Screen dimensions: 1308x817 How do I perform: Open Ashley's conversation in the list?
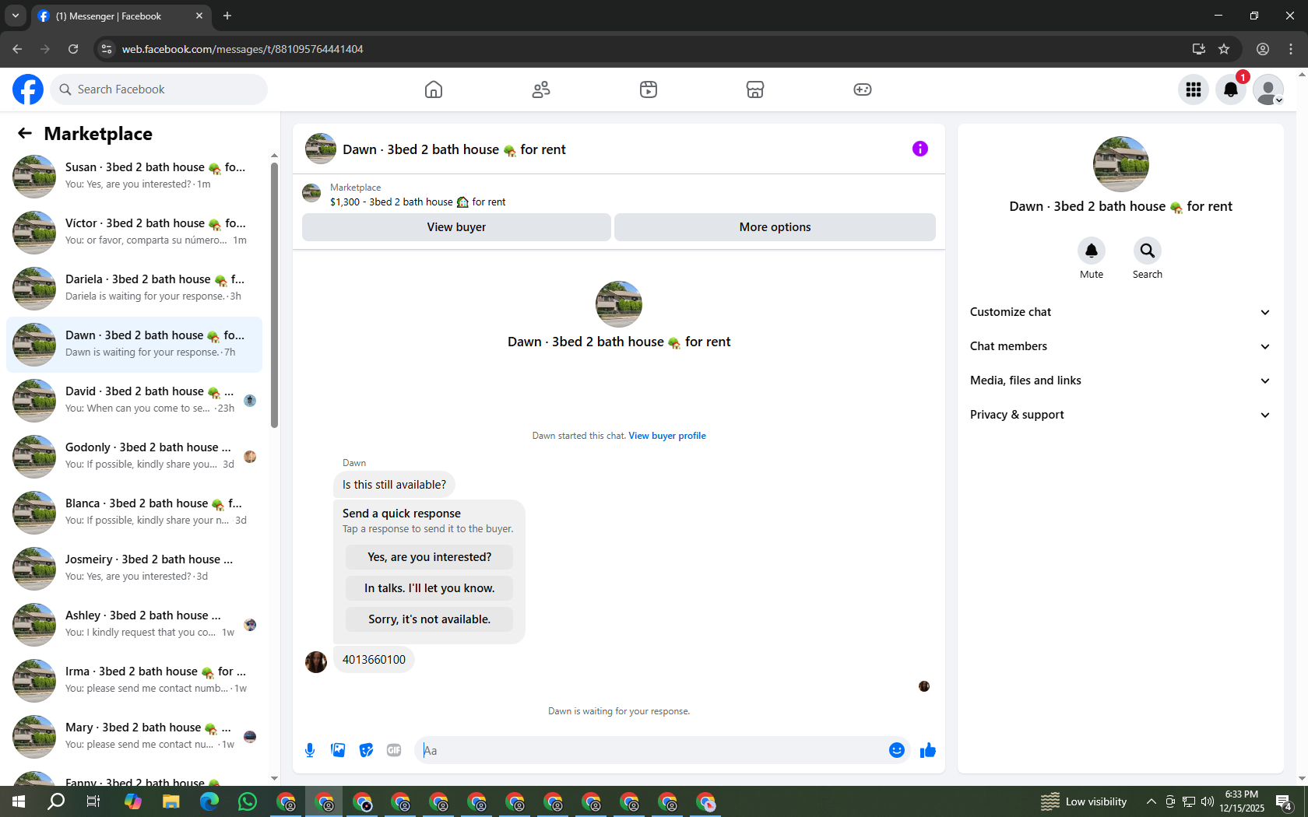tap(134, 625)
